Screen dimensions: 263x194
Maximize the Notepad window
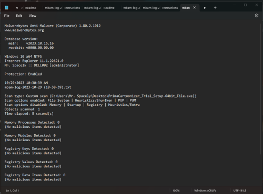246,5
